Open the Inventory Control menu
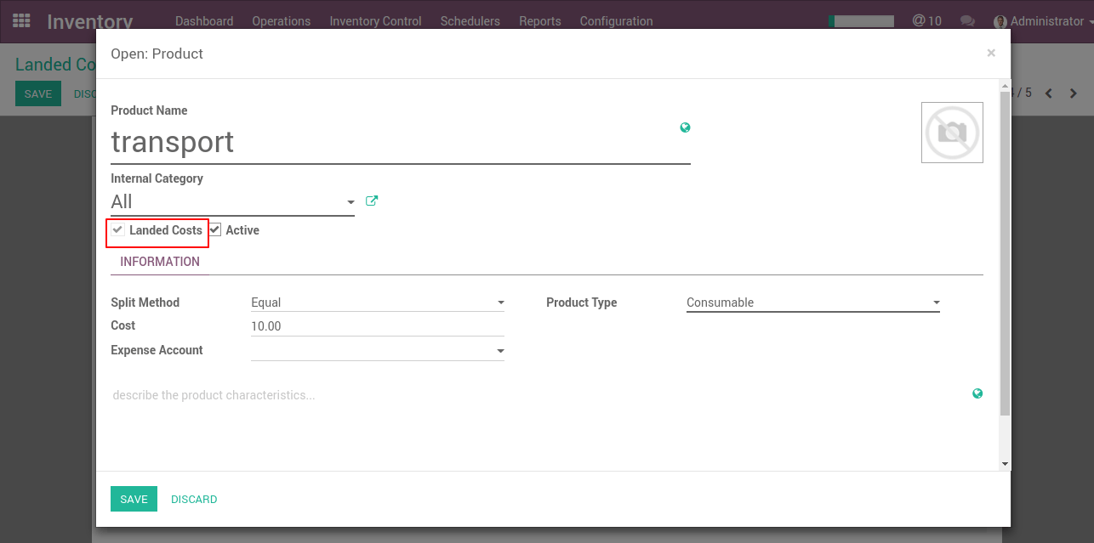The image size is (1094, 543). tap(375, 21)
